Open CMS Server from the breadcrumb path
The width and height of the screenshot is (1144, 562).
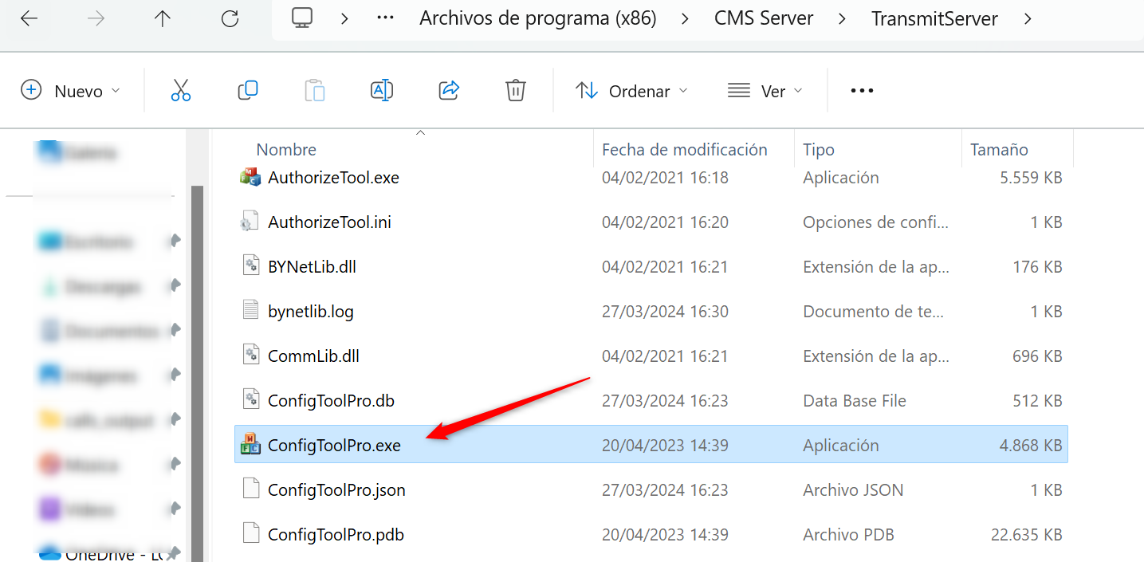[763, 18]
